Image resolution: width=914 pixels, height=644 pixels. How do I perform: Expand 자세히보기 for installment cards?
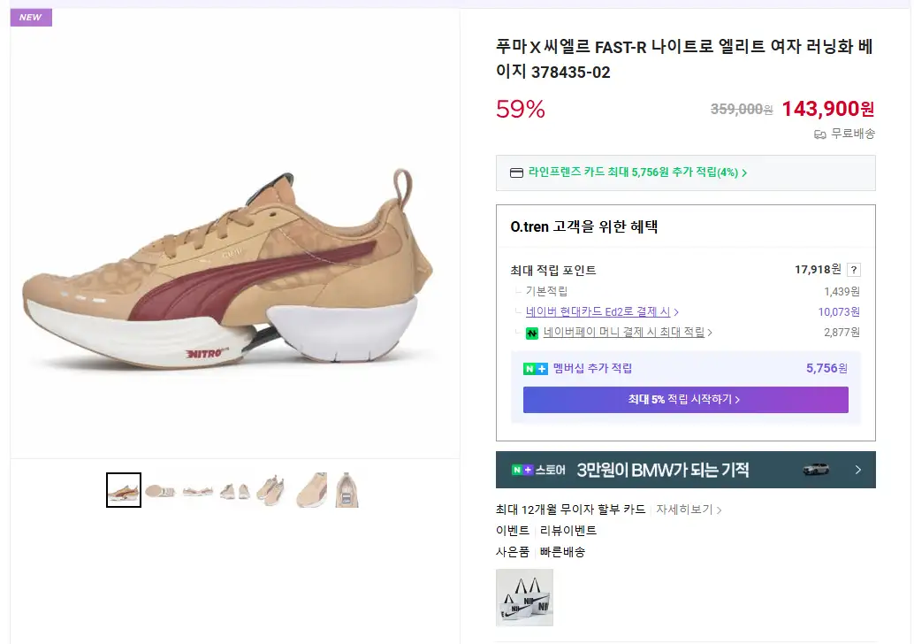coord(689,510)
